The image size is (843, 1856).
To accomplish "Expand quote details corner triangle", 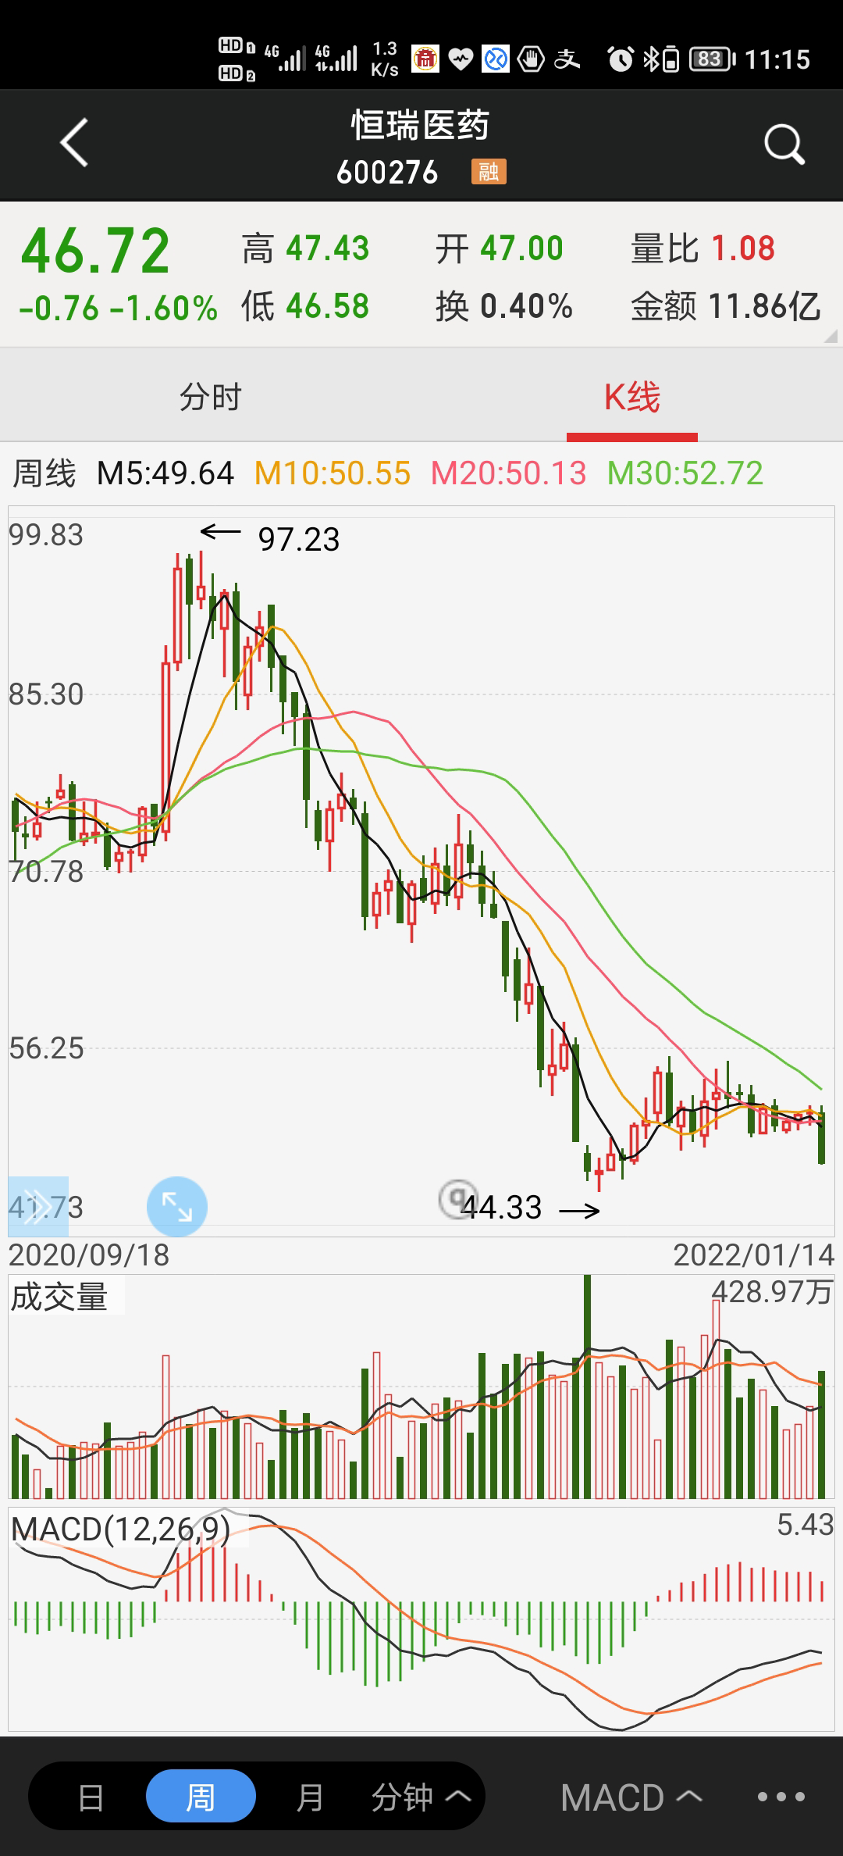I will 831,337.
